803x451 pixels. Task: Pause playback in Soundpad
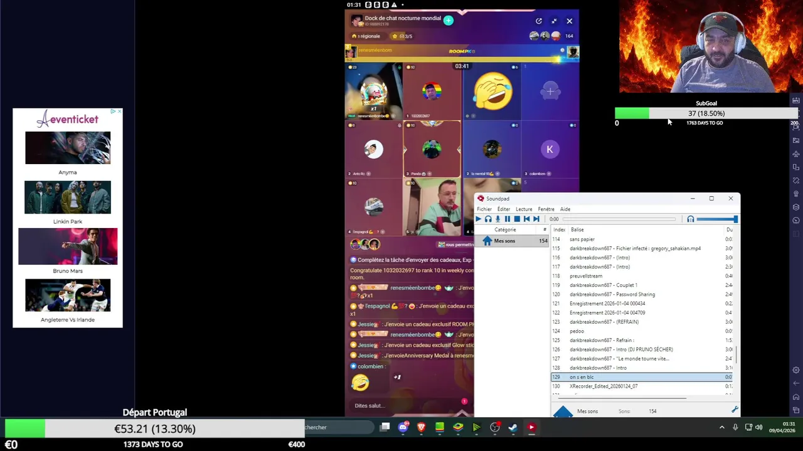pos(508,219)
